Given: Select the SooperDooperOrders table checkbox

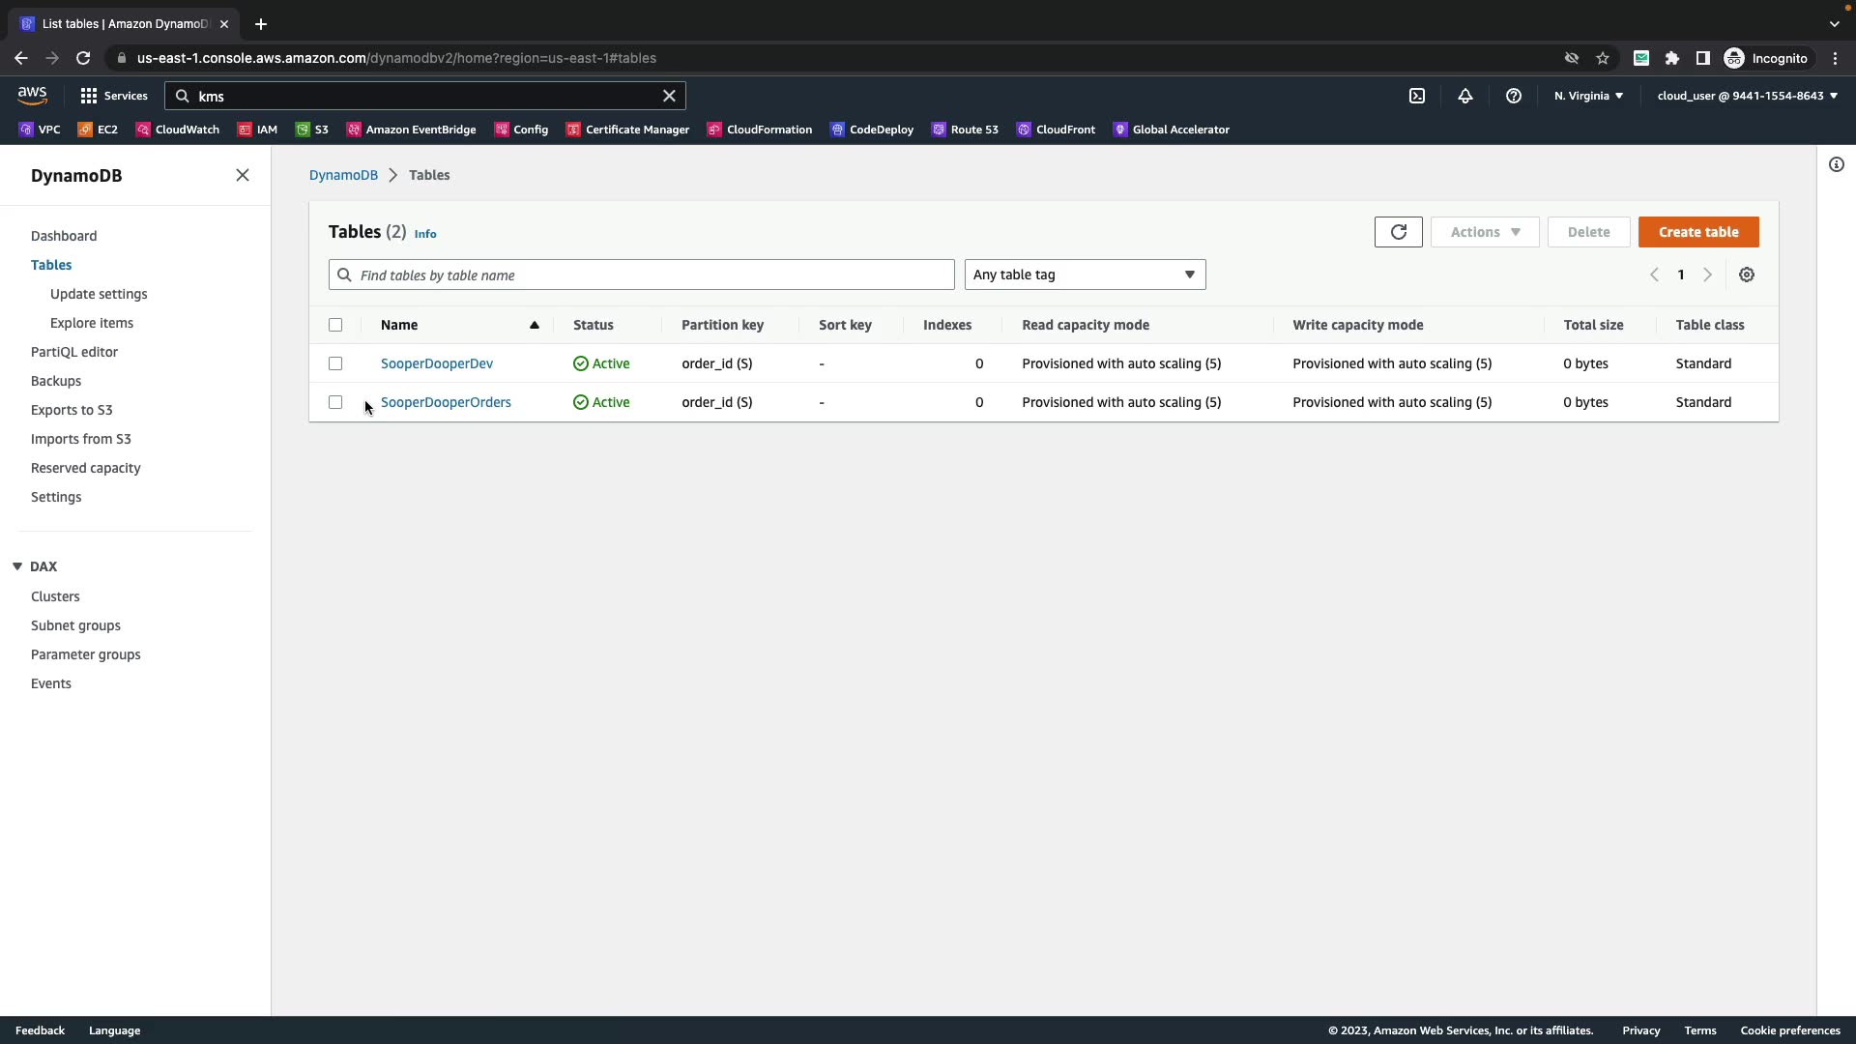Looking at the screenshot, I should click(335, 402).
